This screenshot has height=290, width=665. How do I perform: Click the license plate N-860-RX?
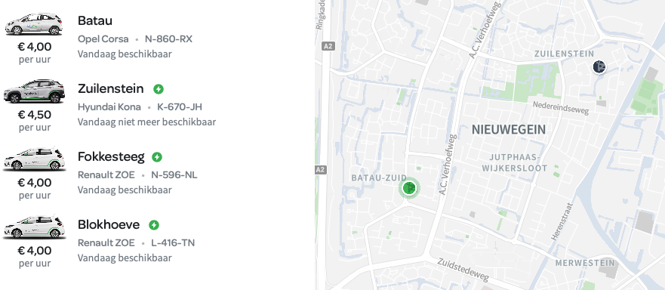pyautogui.click(x=168, y=39)
